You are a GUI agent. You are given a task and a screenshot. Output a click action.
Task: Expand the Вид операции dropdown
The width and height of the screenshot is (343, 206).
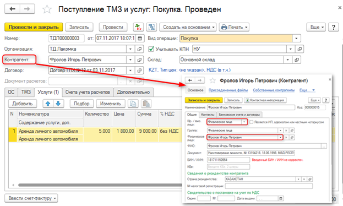pos(296,39)
